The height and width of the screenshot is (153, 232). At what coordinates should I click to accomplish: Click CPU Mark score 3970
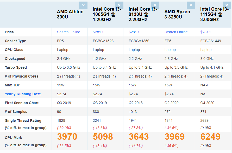(x=67, y=137)
